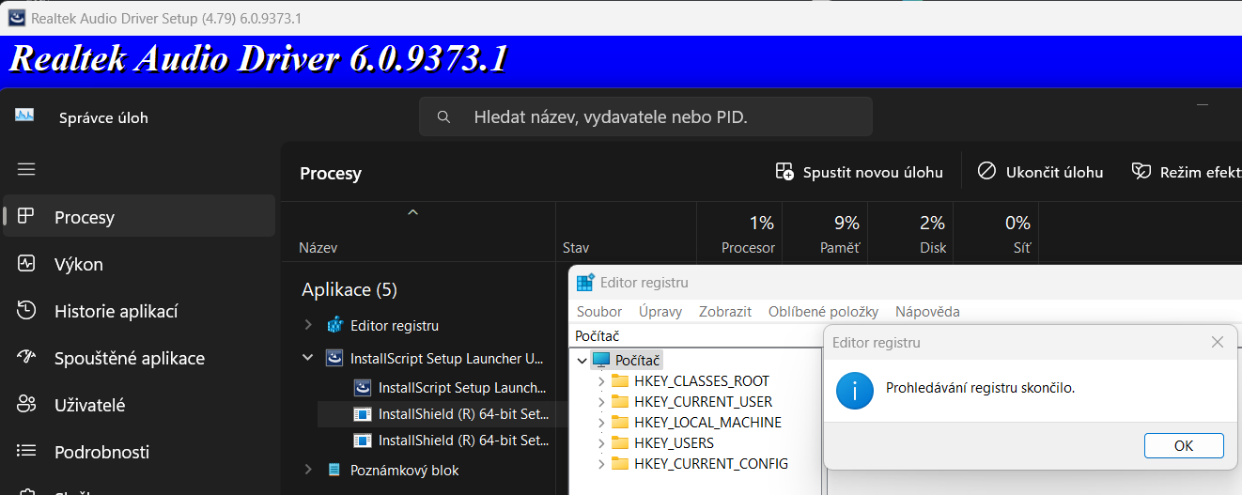Collapse the InstallScript Setup Launcher group
1242x495 pixels.
(307, 358)
